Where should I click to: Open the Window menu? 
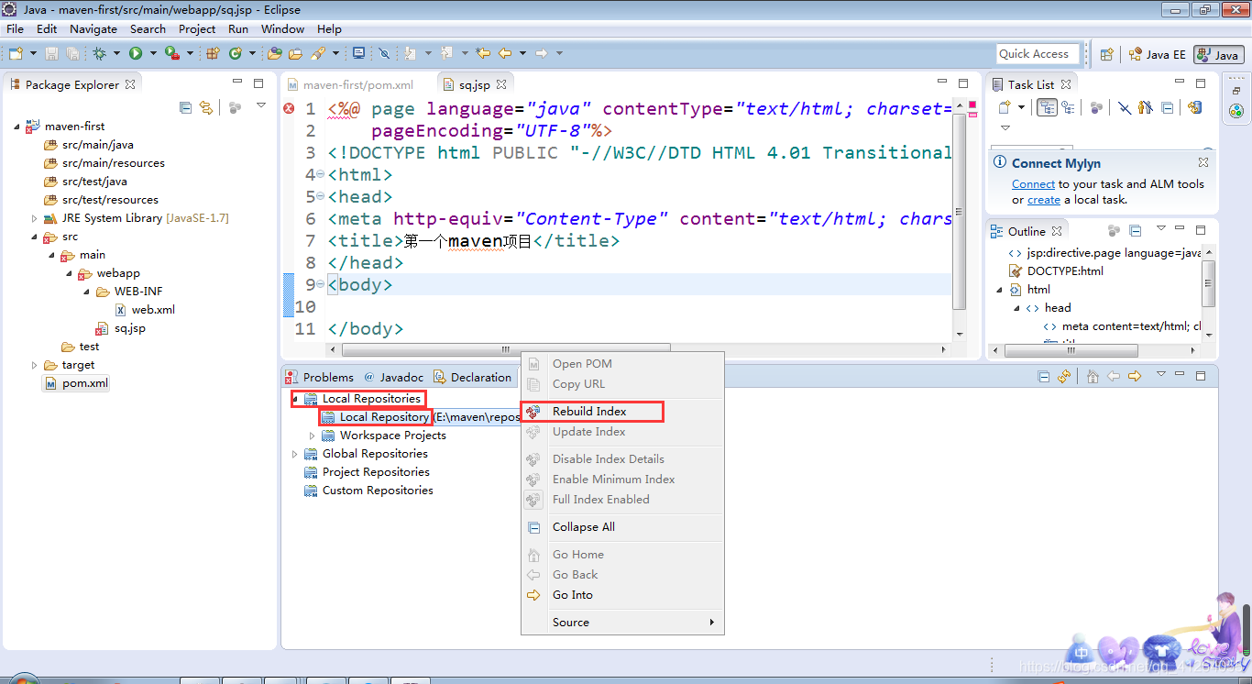pyautogui.click(x=282, y=29)
